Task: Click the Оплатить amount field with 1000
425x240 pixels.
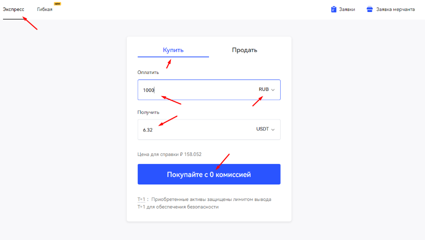Action: [x=209, y=89]
